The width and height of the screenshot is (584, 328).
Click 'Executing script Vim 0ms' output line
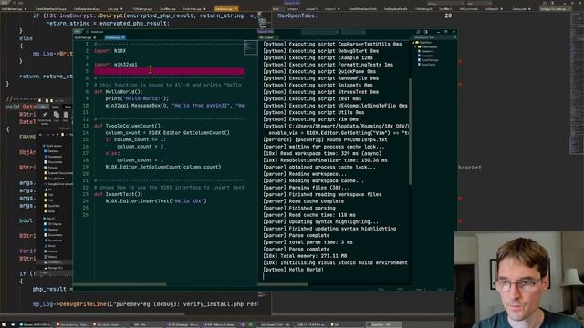click(310, 119)
